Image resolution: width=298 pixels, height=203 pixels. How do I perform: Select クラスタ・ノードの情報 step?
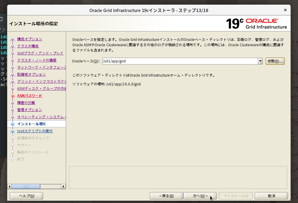tap(37, 60)
